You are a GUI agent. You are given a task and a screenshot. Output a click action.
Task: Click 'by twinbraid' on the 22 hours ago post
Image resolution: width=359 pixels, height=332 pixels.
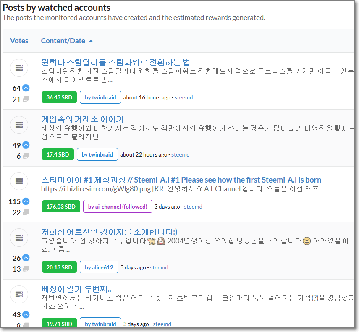coord(97,154)
